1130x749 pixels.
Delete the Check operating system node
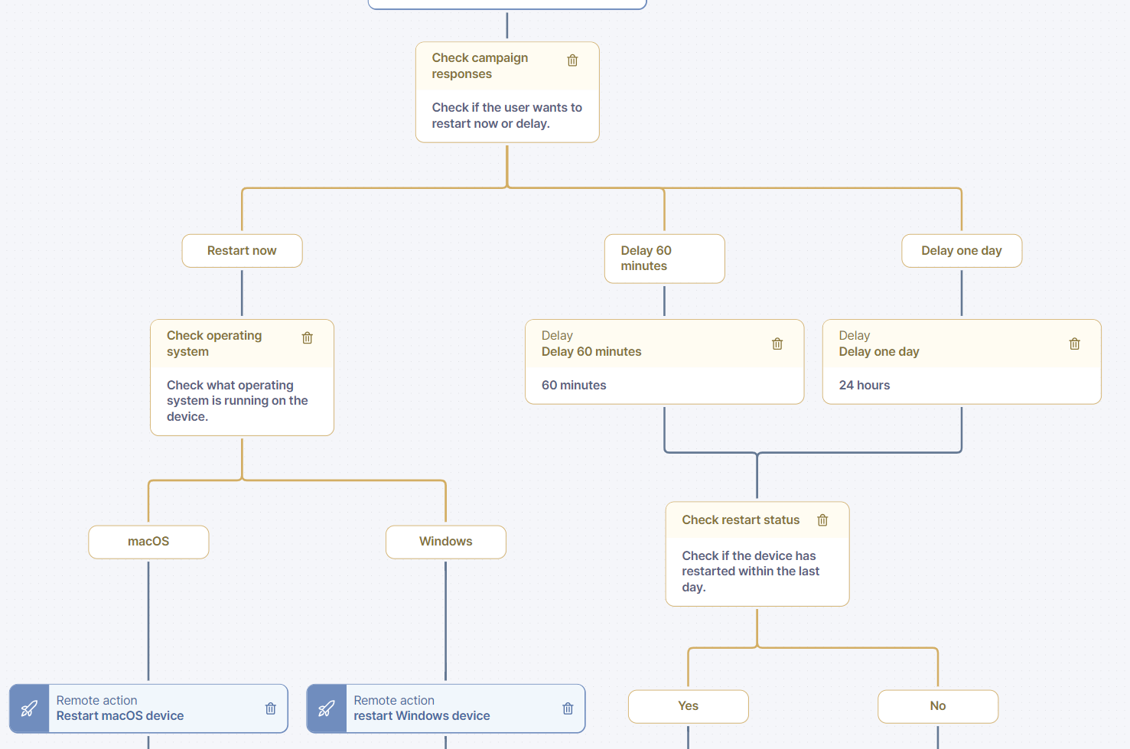pyautogui.click(x=308, y=338)
